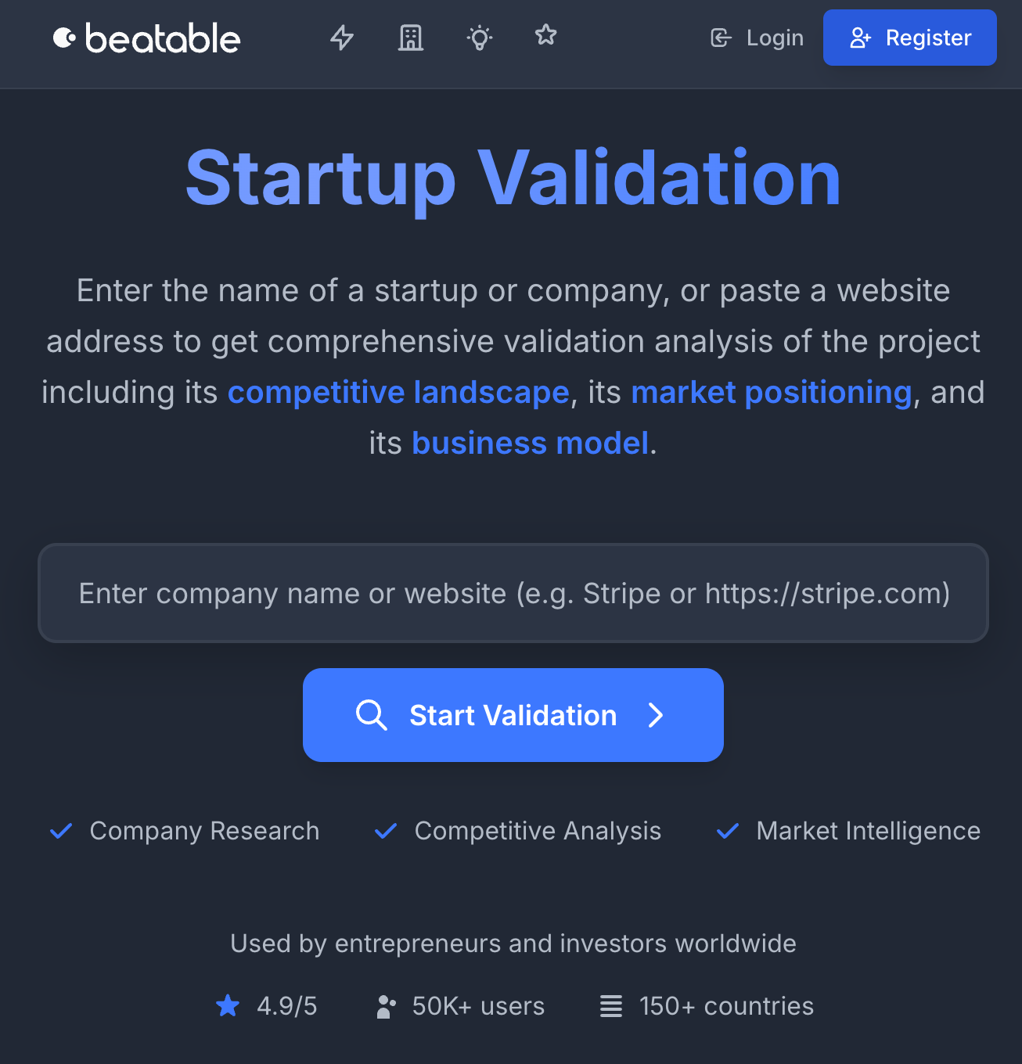Click the competitive landscape highlighted text
Image resolution: width=1022 pixels, height=1064 pixels.
point(398,392)
